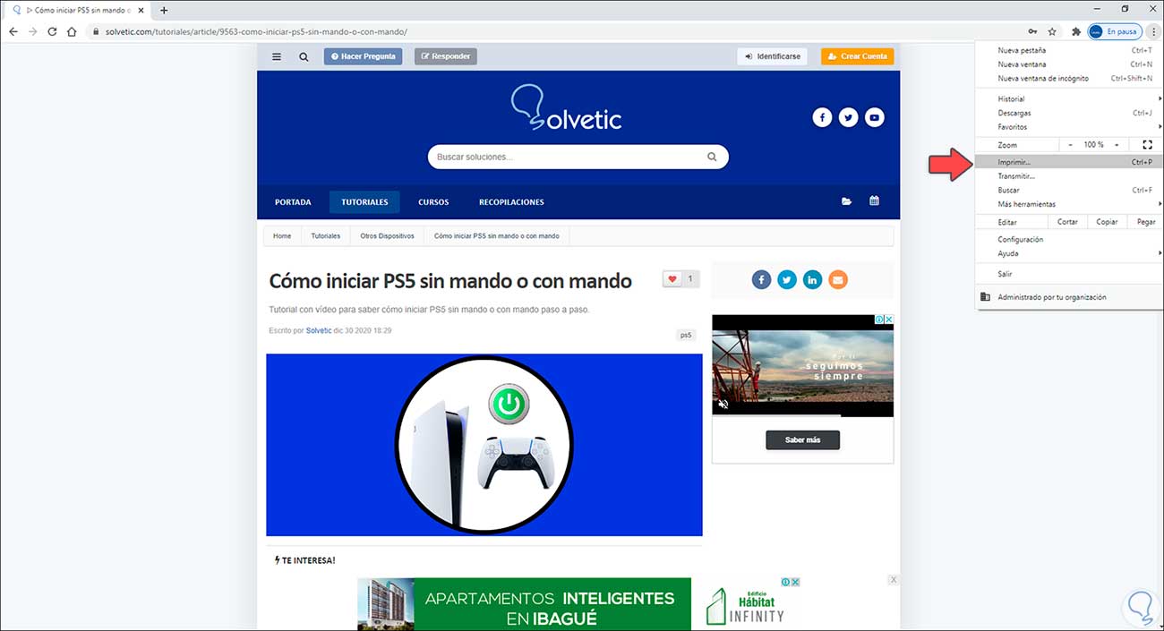
Task: Click Copiar in the Editar row
Action: (1108, 222)
